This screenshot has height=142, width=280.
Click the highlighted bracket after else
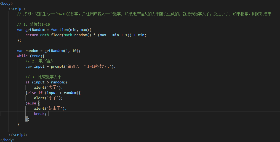(39, 103)
